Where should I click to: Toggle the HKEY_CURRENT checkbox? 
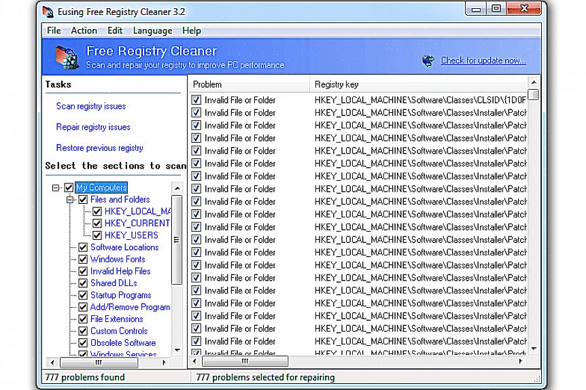97,224
